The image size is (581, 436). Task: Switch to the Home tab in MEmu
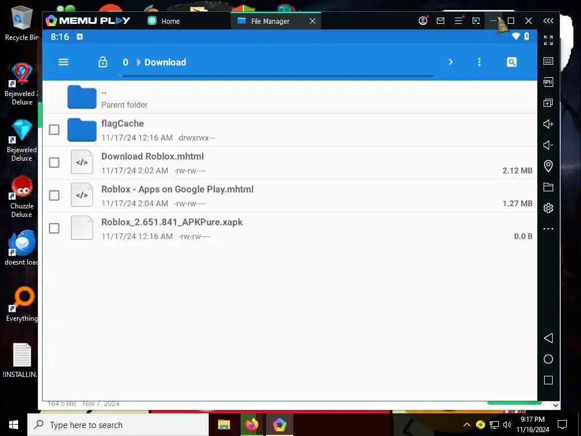coord(164,21)
